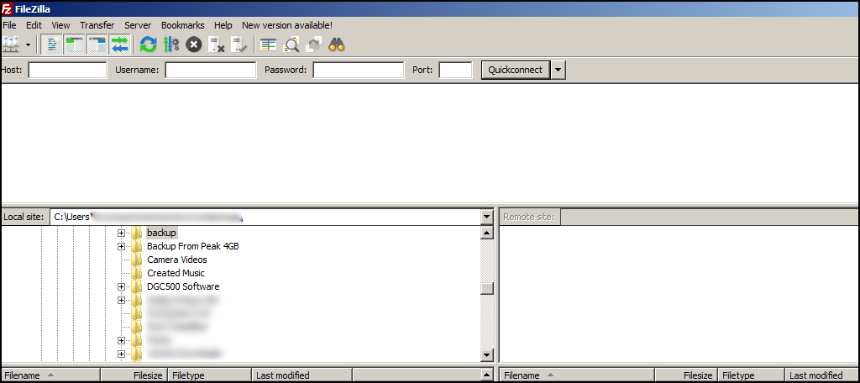Click the Host input field
The height and width of the screenshot is (383, 860).
click(x=67, y=71)
